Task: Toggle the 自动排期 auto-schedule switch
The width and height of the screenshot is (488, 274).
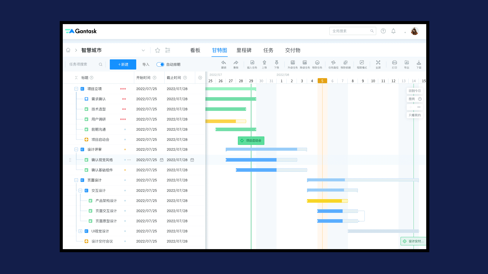Action: tap(160, 64)
